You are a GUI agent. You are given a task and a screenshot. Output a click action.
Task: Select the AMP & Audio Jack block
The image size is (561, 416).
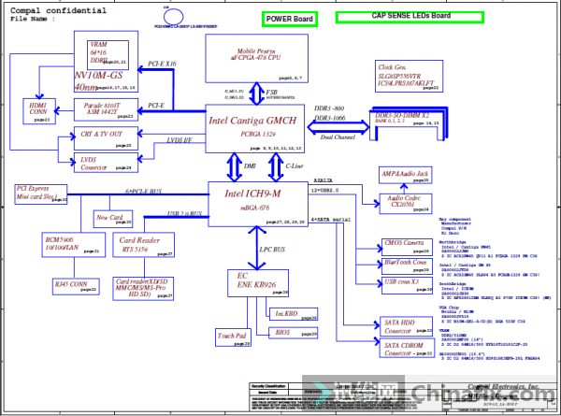[x=406, y=175]
